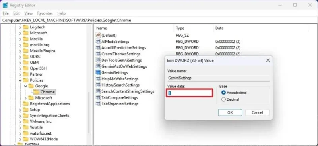Expand the Microsoft key under SOFTWARE
This screenshot has height=146, width=318.
click(20, 33)
